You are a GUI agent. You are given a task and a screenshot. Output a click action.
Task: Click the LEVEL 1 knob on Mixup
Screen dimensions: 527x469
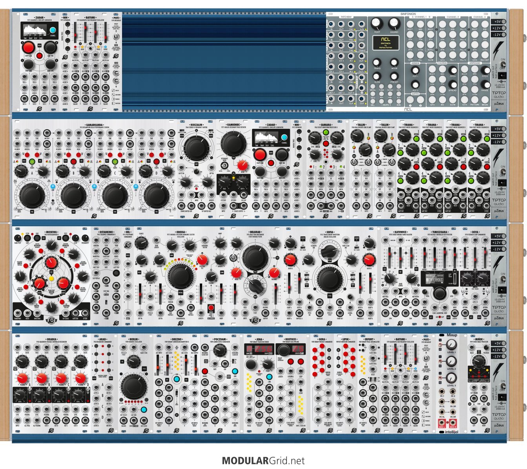(x=452, y=345)
